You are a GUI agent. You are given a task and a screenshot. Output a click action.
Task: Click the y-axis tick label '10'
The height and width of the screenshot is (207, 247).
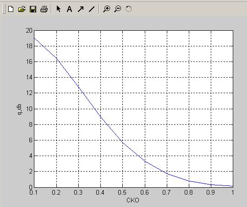(x=29, y=109)
